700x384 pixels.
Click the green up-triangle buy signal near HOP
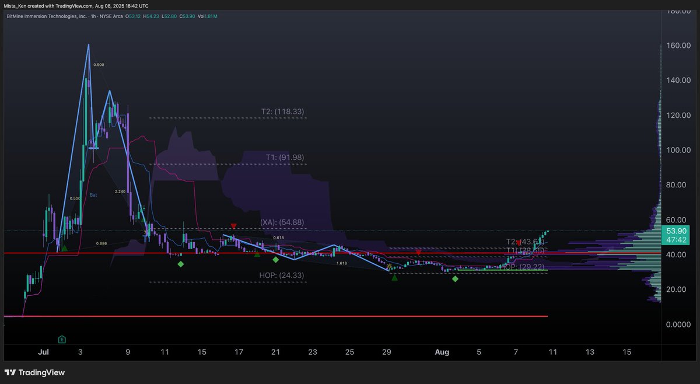tap(394, 277)
